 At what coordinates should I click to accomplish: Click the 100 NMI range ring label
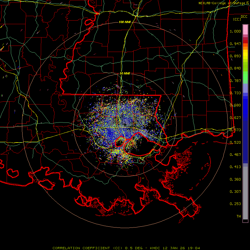[125, 22]
